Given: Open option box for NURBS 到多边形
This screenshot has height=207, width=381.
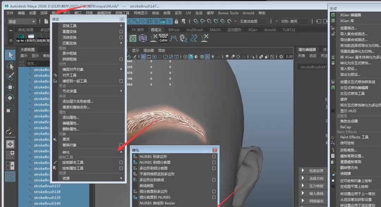Looking at the screenshot, I should 214,157.
